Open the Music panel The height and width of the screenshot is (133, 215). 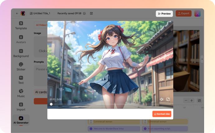click(x=21, y=93)
